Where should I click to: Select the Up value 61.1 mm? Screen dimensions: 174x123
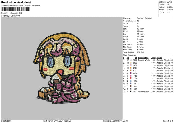coord(141,34)
